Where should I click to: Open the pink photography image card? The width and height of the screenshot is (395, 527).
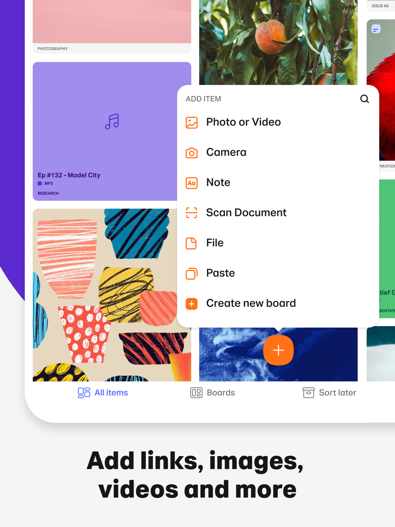coord(112,21)
